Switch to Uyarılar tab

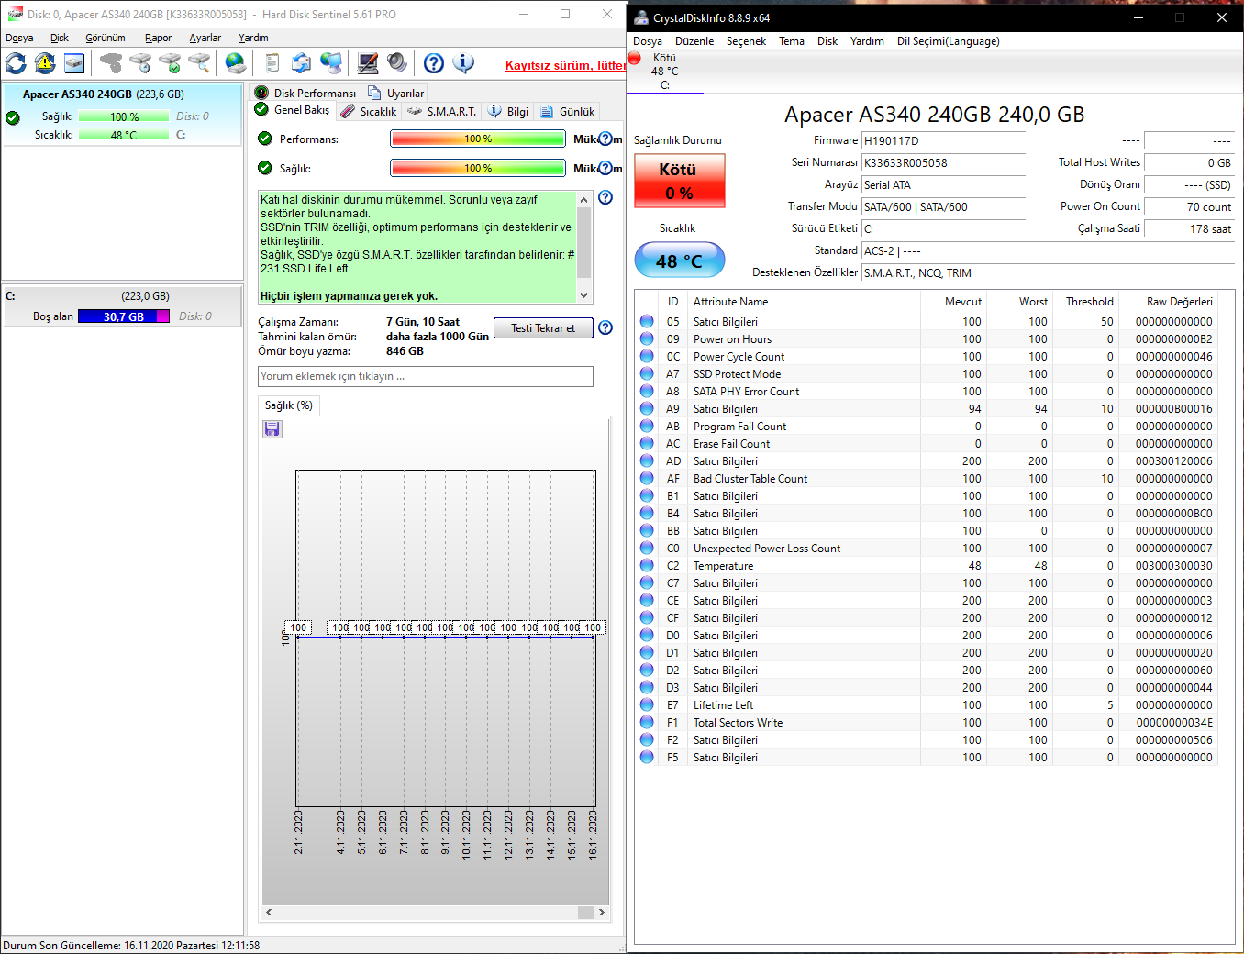[x=396, y=93]
